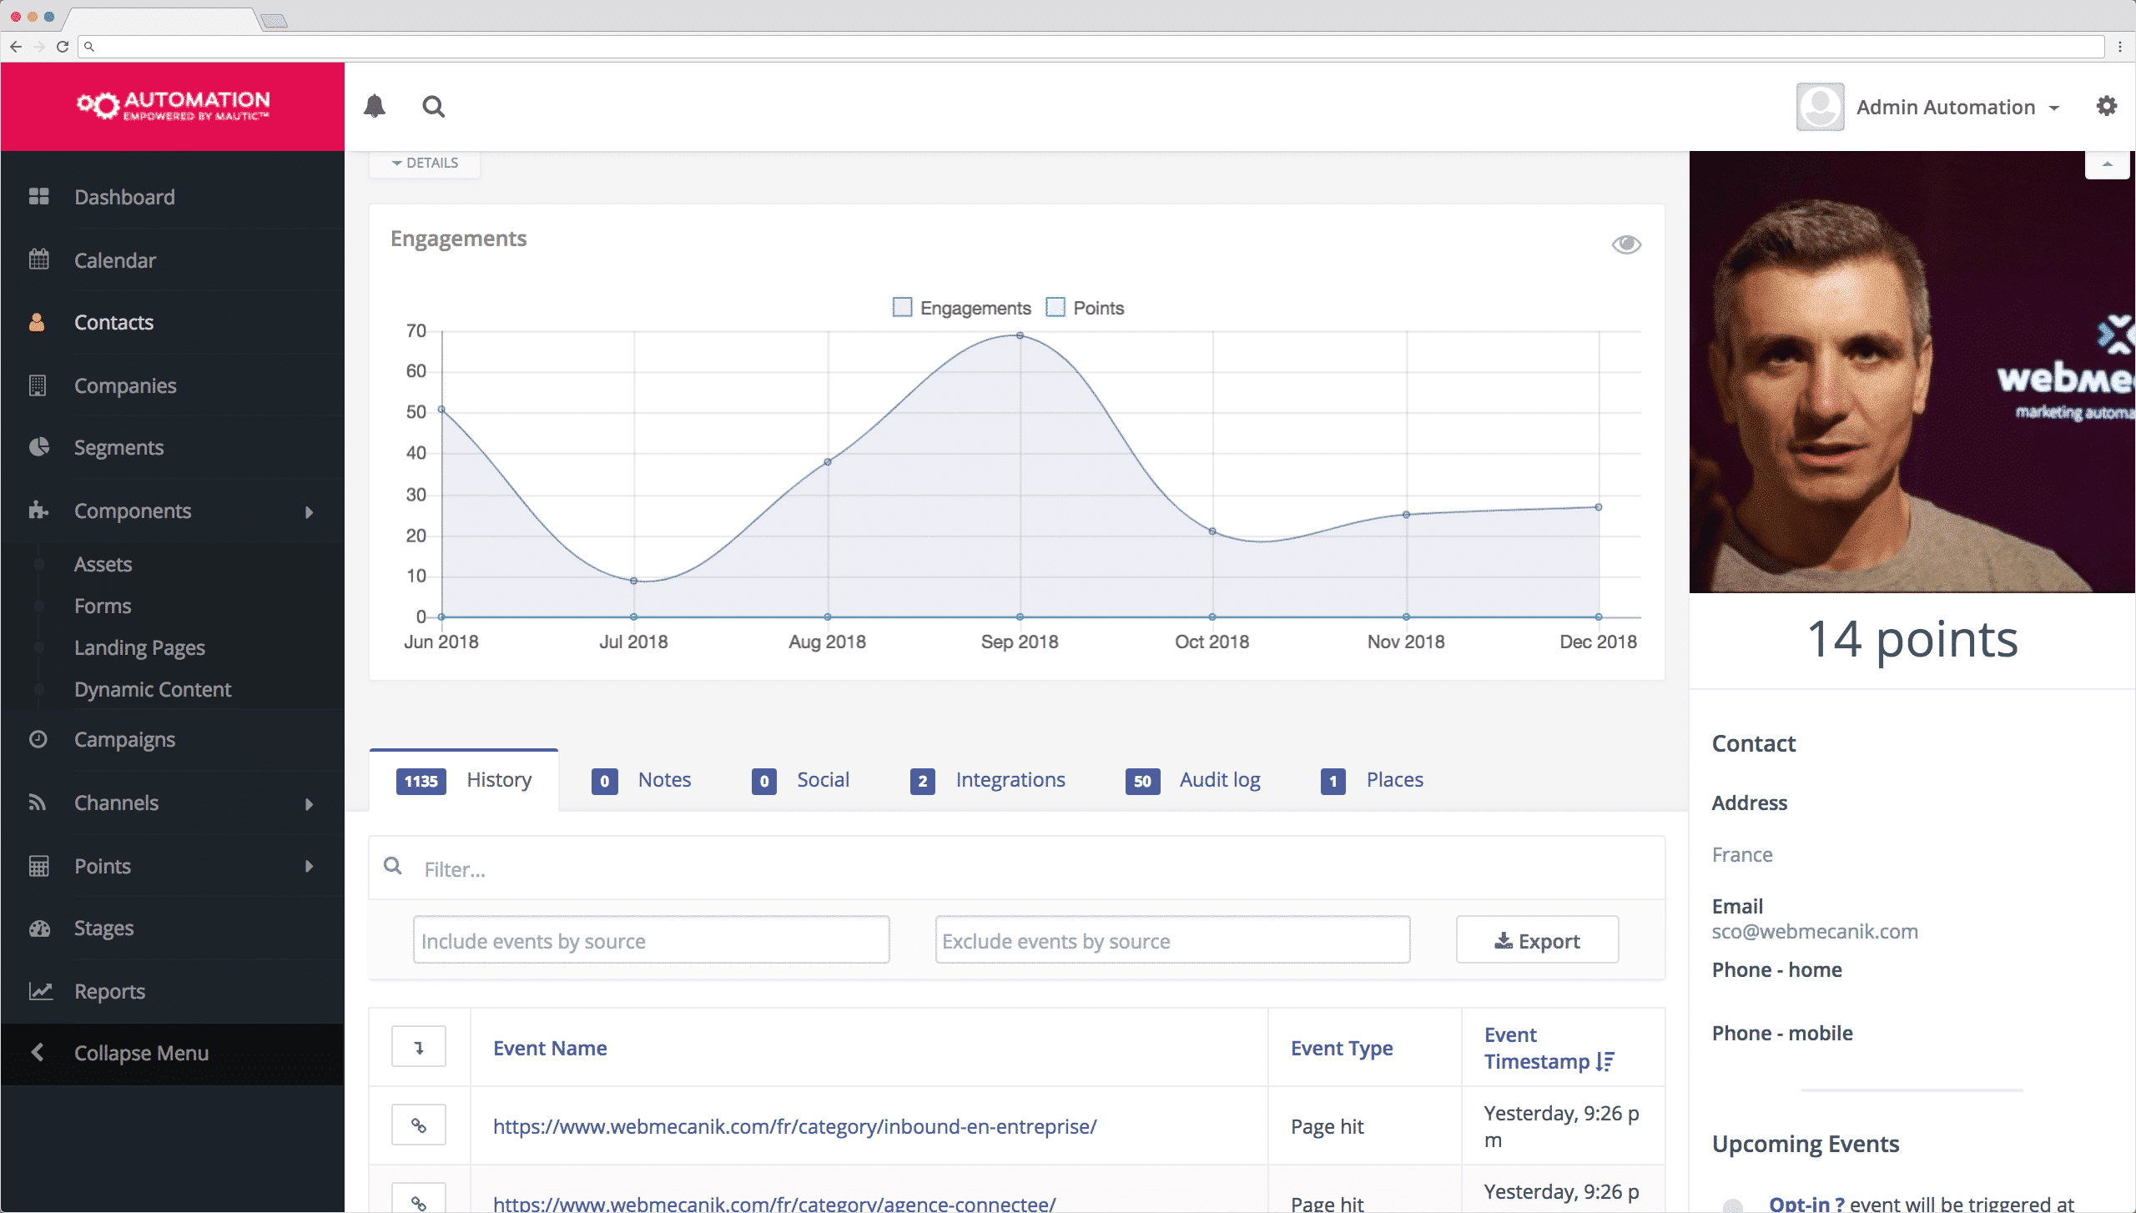Switch to the Audit log tab

(1218, 779)
